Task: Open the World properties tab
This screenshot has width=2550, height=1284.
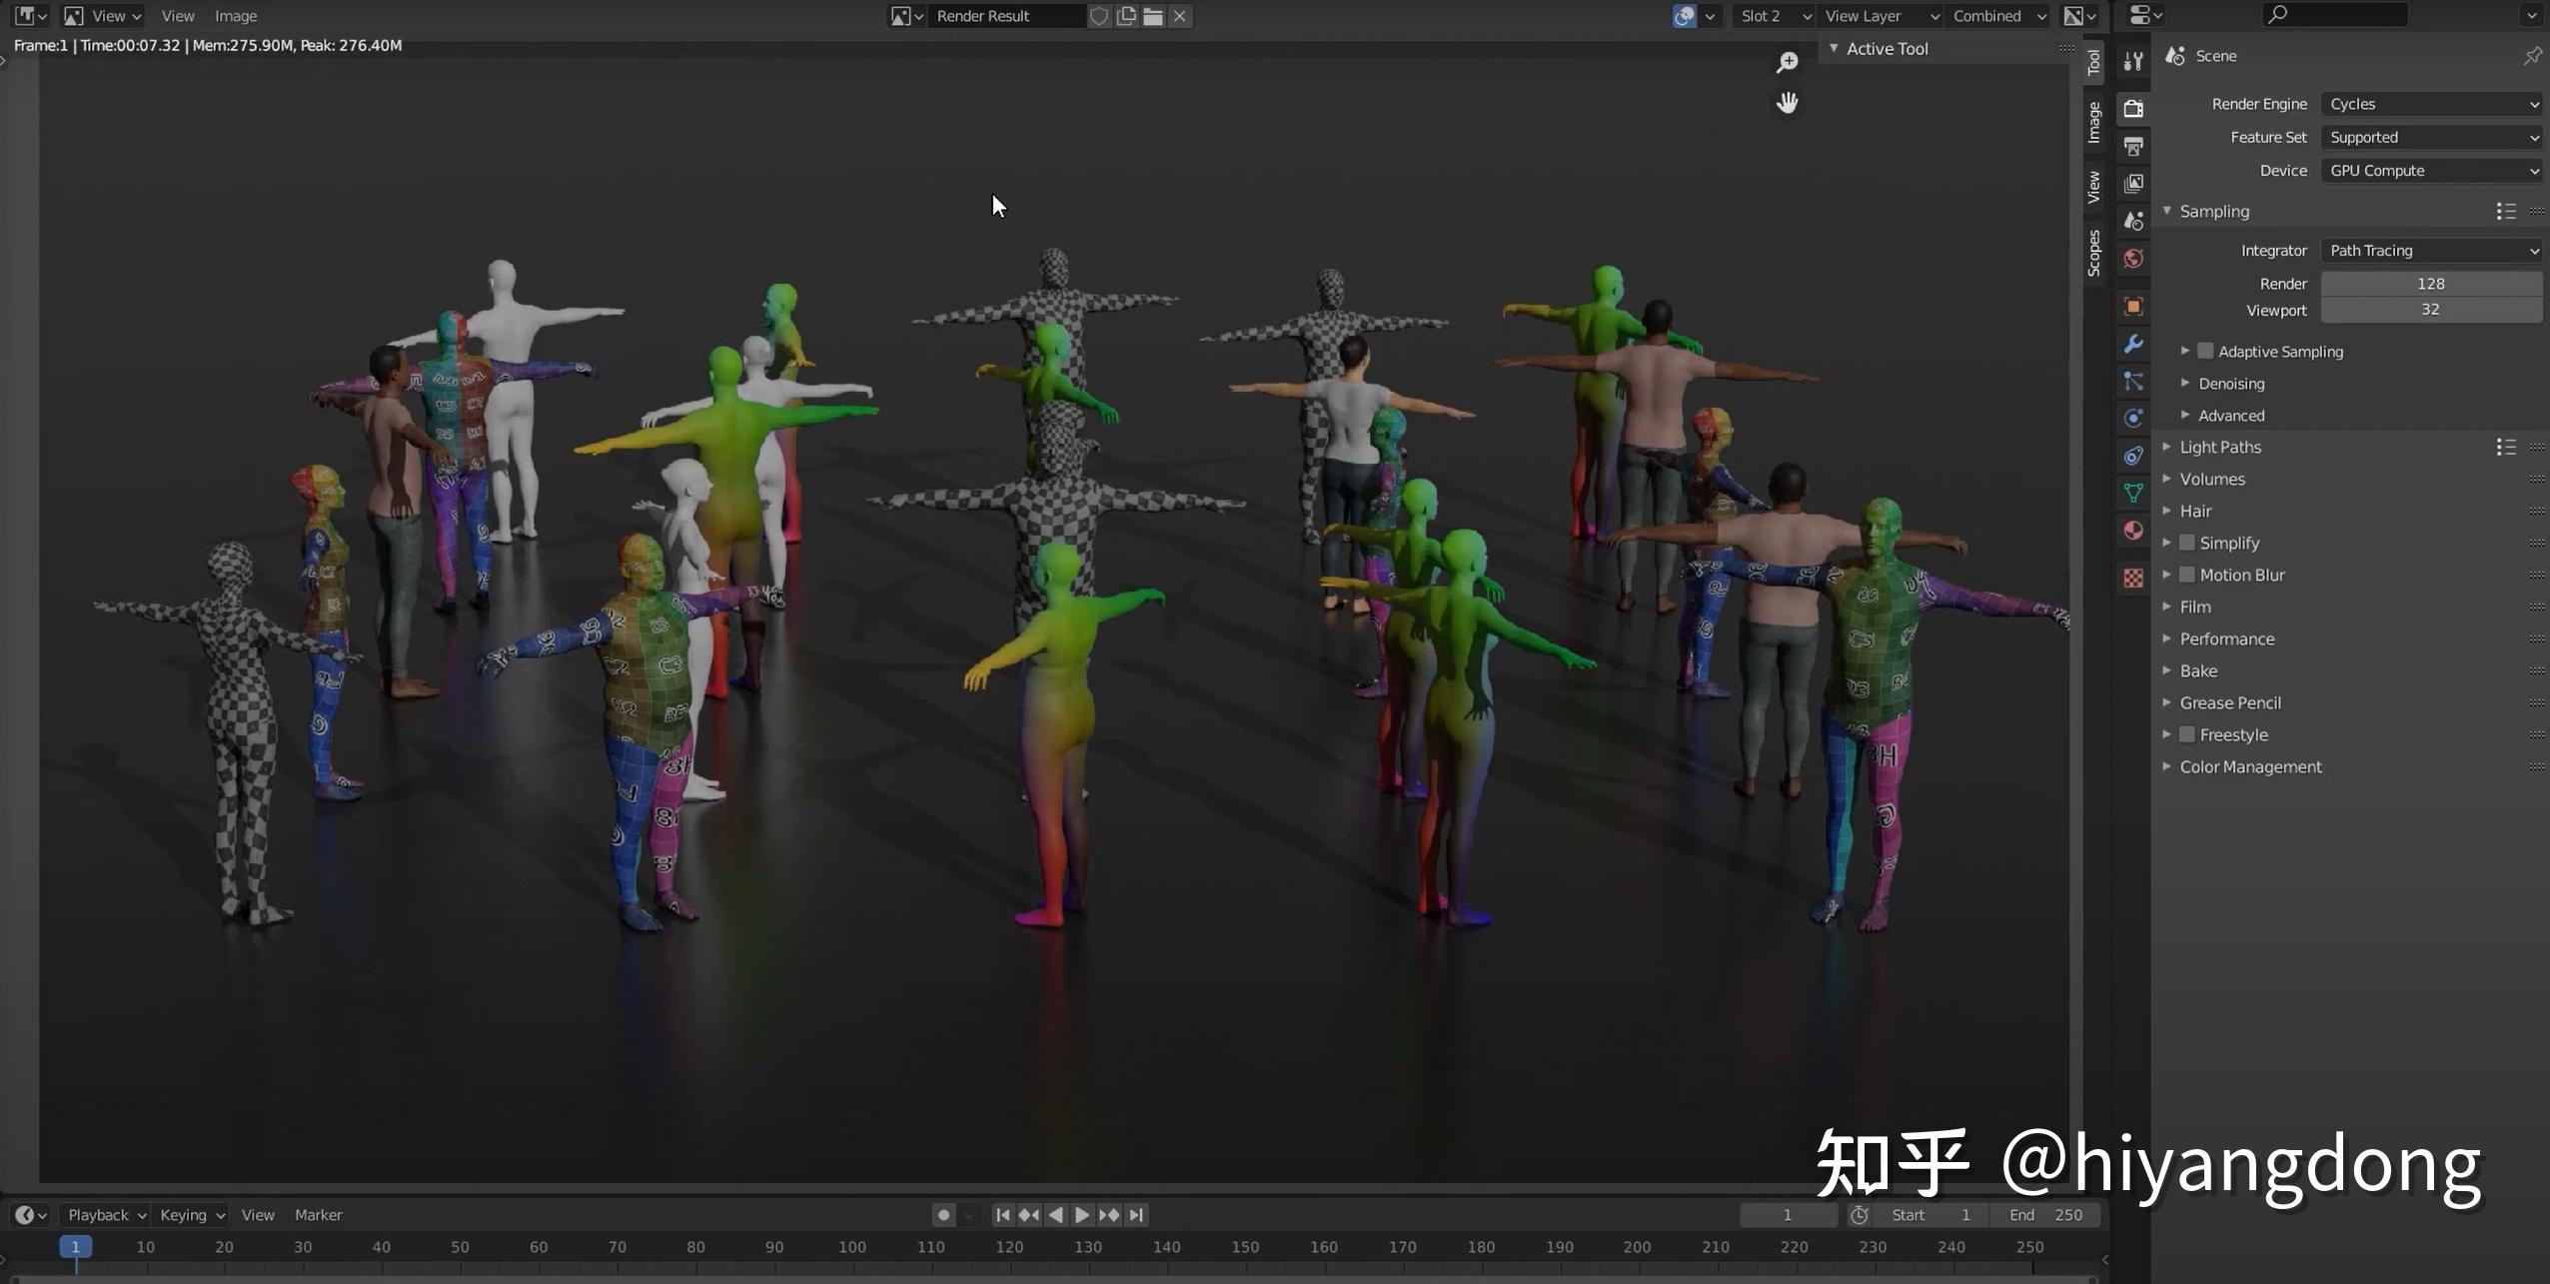Action: coord(2133,258)
